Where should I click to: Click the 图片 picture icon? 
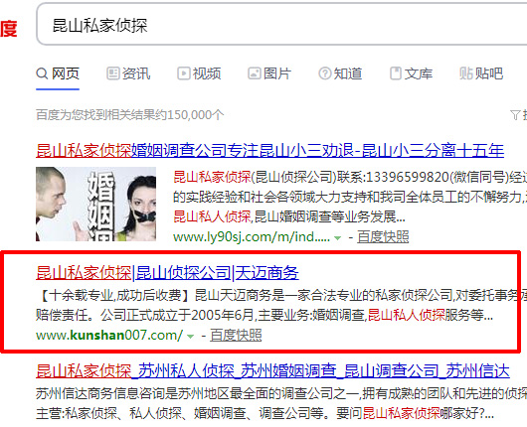255,73
